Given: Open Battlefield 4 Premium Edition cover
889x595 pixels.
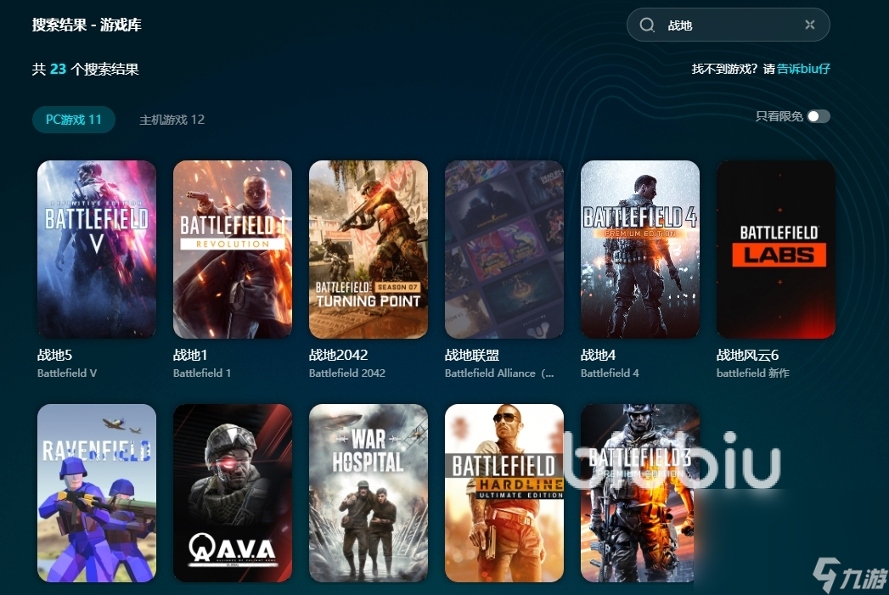Looking at the screenshot, I should pos(640,250).
